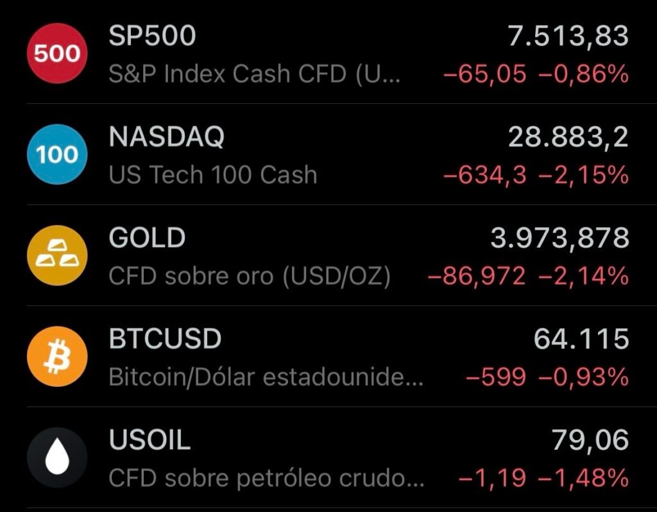Select the GOLD symbol title

point(147,237)
